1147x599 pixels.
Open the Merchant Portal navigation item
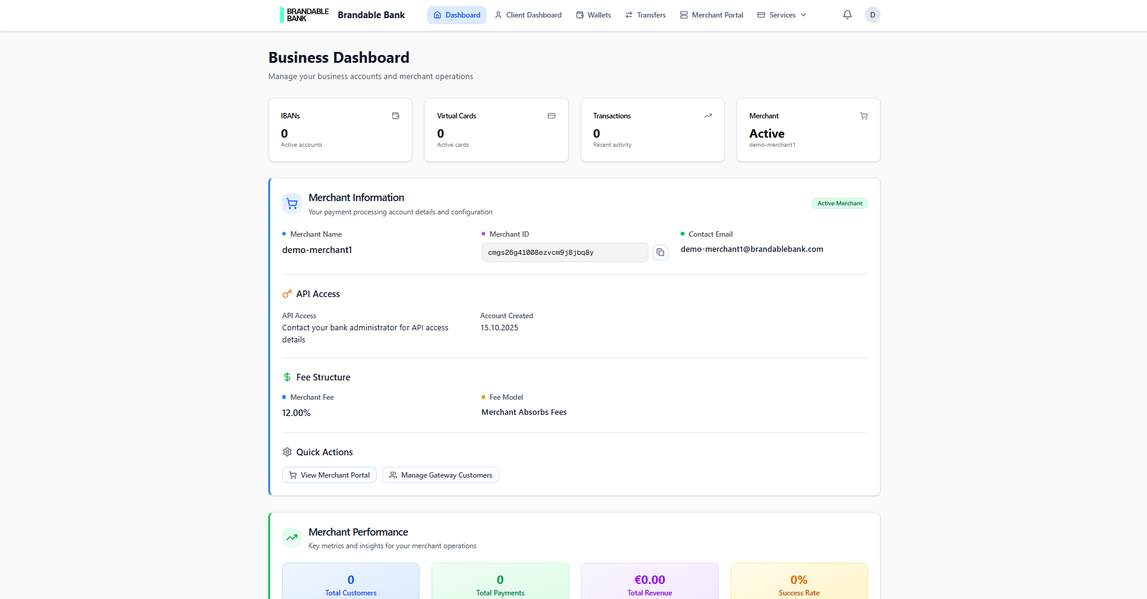click(711, 14)
